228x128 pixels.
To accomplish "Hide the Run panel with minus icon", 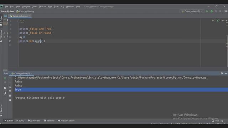I will tap(226, 74).
